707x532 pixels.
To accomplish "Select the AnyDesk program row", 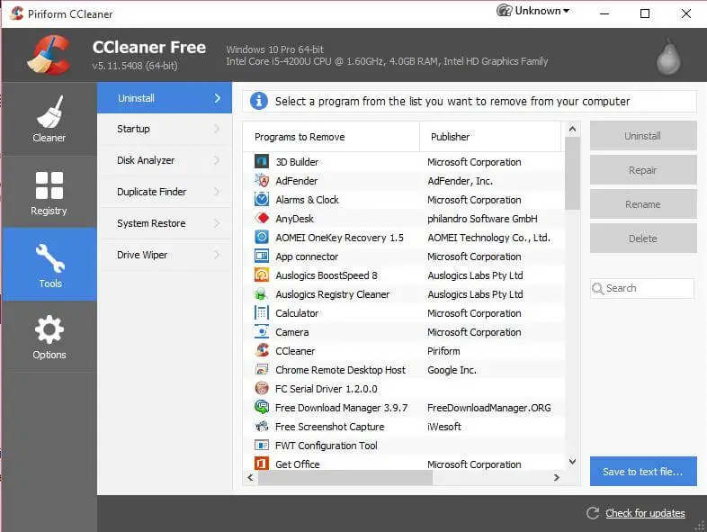I will click(x=404, y=219).
